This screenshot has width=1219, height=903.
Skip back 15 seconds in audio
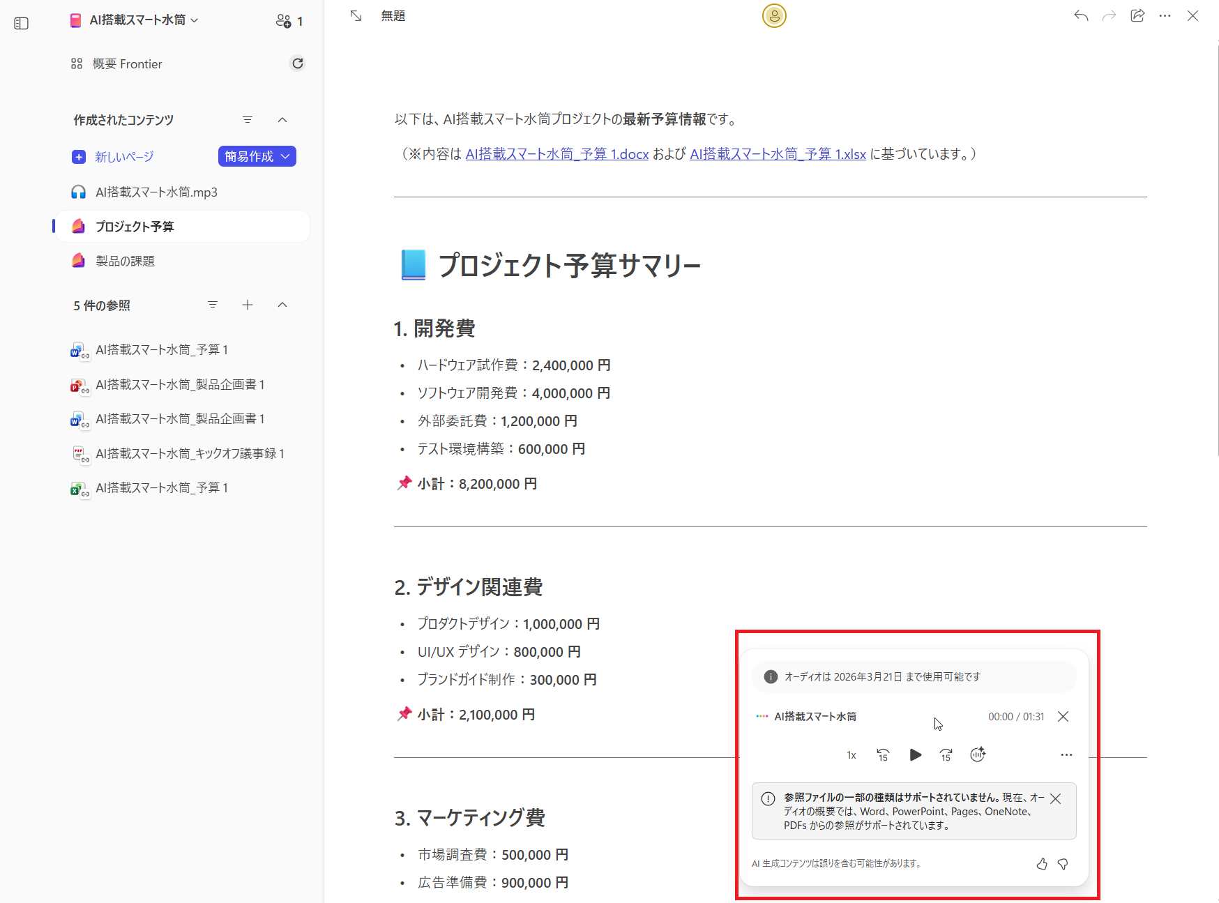883,754
